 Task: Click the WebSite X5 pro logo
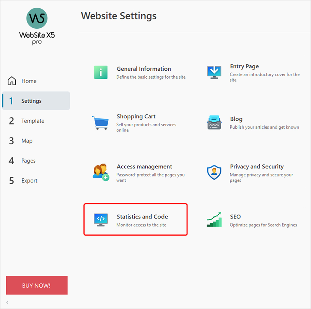tap(37, 27)
